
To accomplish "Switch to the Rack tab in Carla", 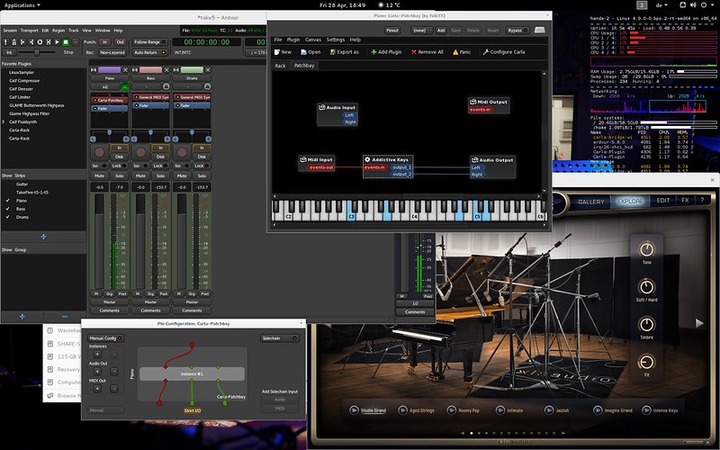I will (280, 66).
